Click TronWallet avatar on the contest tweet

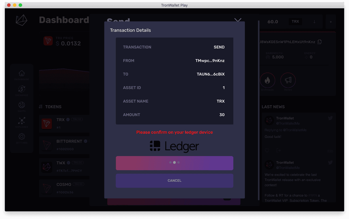click(x=269, y=165)
